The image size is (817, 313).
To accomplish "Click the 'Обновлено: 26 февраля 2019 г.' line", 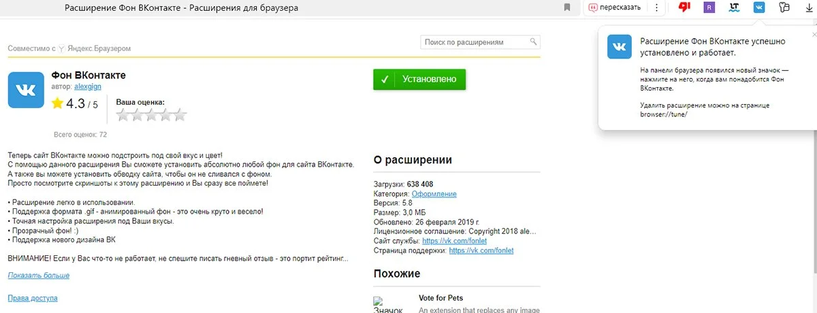I will tap(426, 223).
